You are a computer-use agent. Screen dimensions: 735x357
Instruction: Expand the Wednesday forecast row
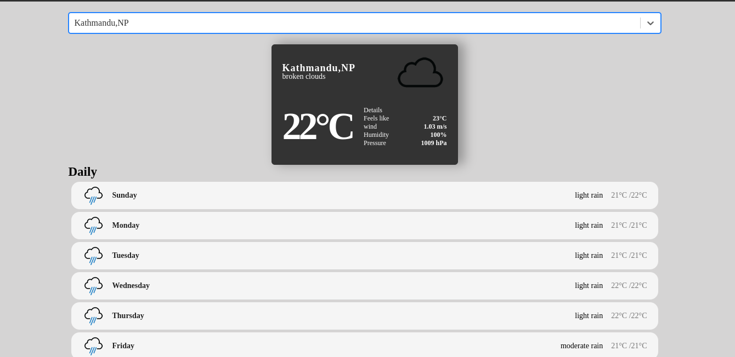point(364,286)
